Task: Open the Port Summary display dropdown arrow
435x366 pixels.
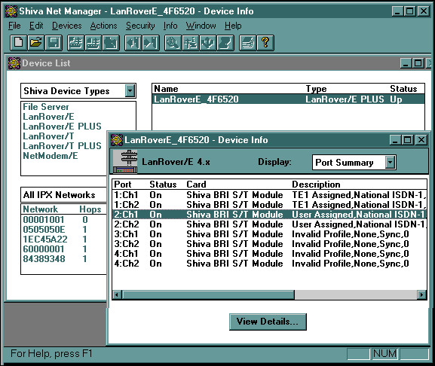Action: tap(390, 162)
